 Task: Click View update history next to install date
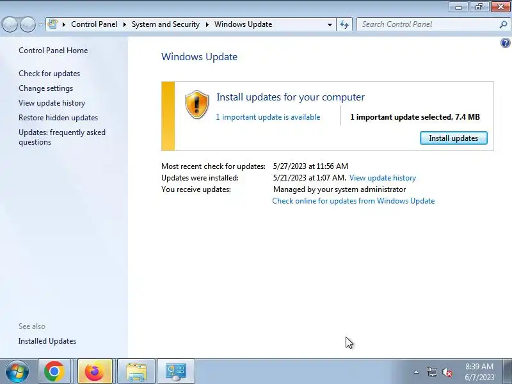coord(383,178)
